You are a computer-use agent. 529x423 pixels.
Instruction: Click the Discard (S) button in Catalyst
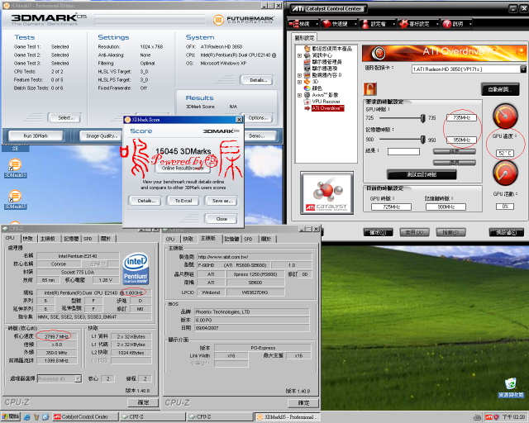coord(450,232)
